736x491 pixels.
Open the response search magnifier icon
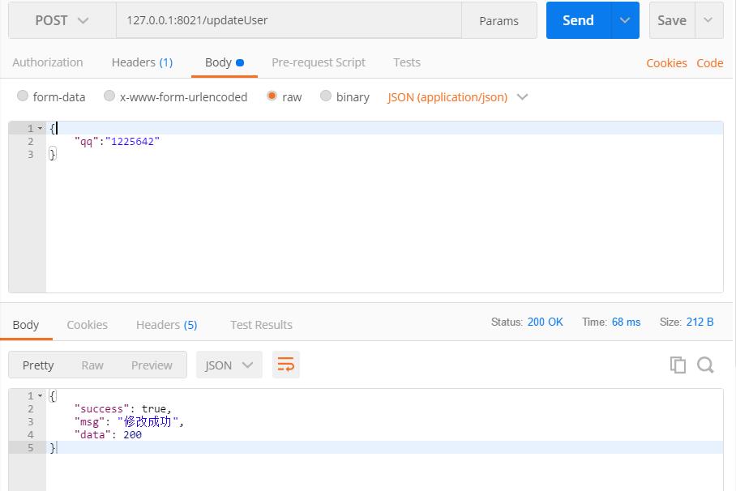coord(705,365)
